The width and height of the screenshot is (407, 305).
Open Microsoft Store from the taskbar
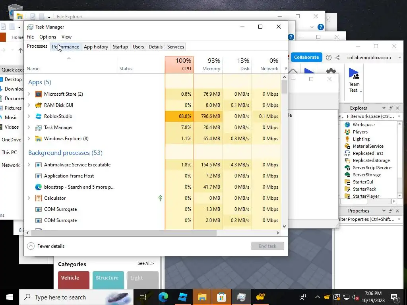tap(221, 297)
